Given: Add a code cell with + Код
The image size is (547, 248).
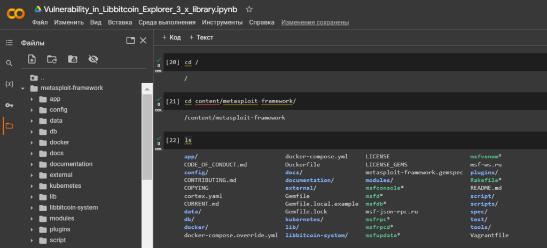Looking at the screenshot, I should point(171,37).
